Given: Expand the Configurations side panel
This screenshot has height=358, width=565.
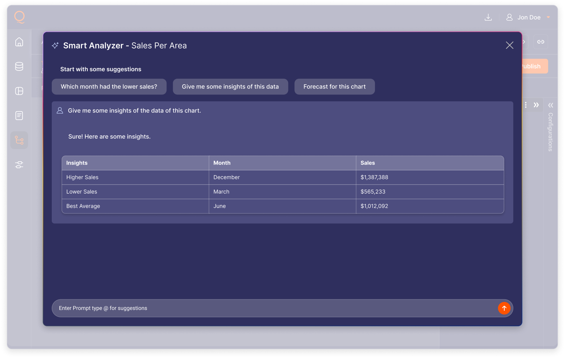Looking at the screenshot, I should 551,106.
